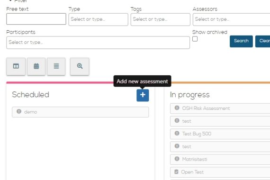Click the Search button
This screenshot has height=180, width=270.
pos(241,41)
